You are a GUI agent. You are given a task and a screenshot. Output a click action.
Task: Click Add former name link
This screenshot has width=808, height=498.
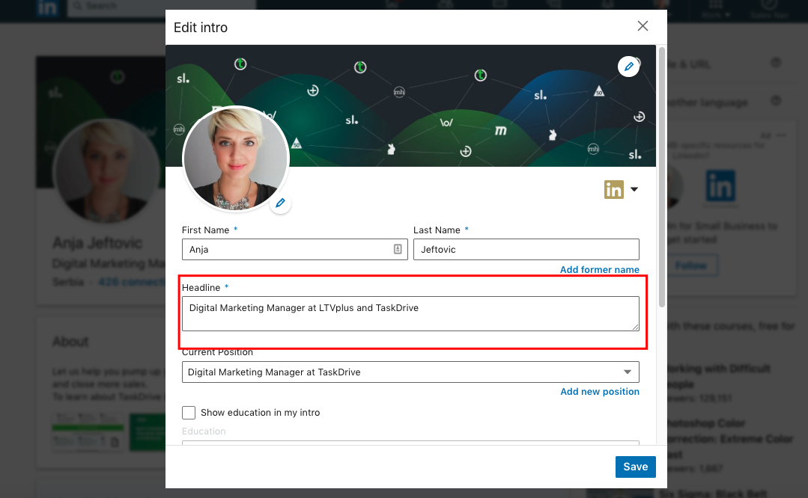599,270
